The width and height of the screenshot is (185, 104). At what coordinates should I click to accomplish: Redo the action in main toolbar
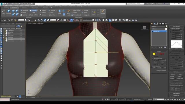(5, 20)
